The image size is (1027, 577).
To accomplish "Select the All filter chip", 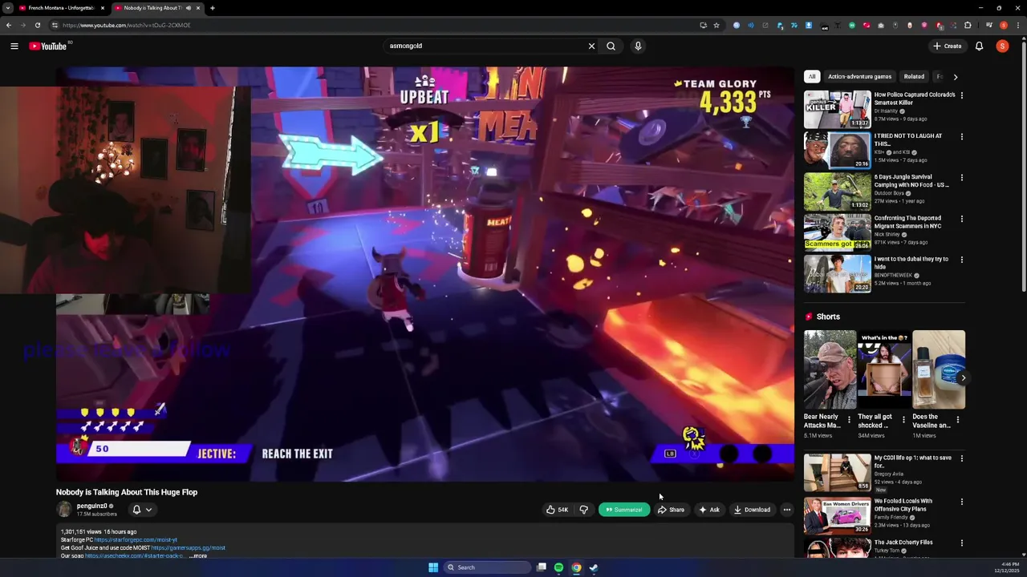I will [x=812, y=77].
